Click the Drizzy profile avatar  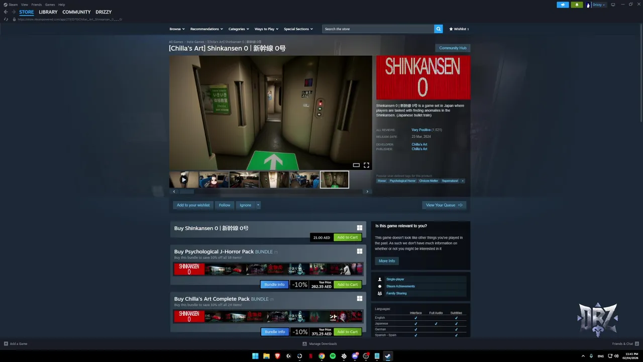coord(588,5)
